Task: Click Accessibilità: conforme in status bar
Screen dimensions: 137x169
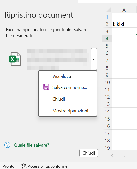Action: 48,166
